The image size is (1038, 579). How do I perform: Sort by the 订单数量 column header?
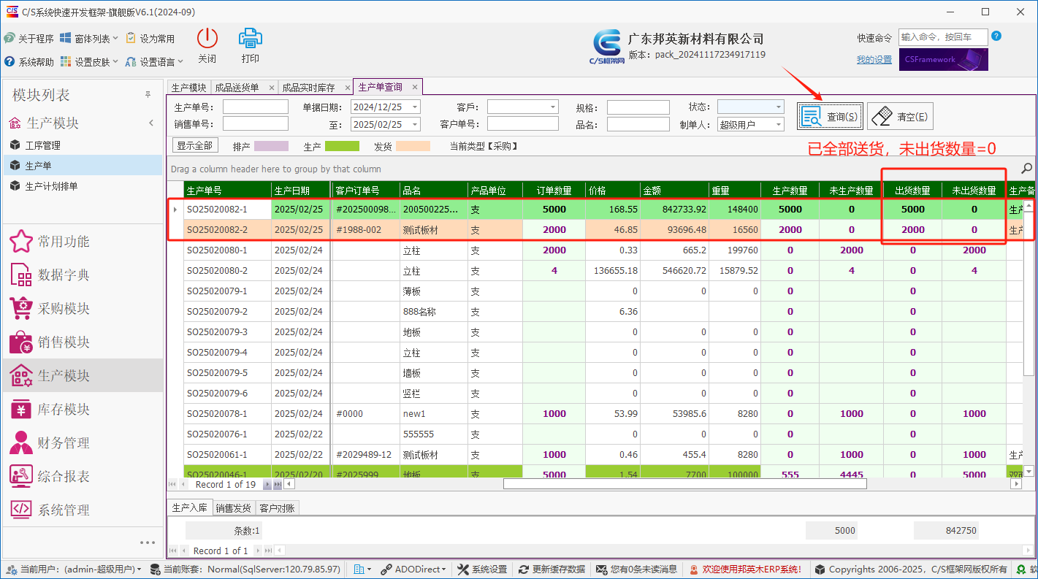point(554,191)
